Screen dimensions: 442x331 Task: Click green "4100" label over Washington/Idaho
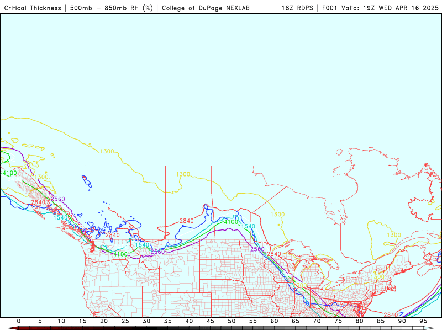coord(120,254)
